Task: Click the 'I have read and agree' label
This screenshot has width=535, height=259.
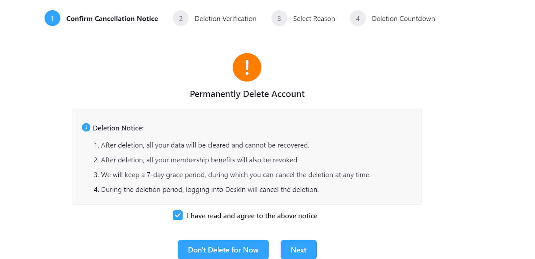Action: [x=252, y=216]
